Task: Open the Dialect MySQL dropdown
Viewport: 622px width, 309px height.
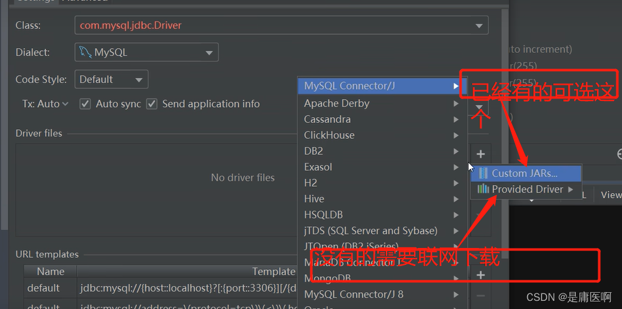Action: [146, 52]
